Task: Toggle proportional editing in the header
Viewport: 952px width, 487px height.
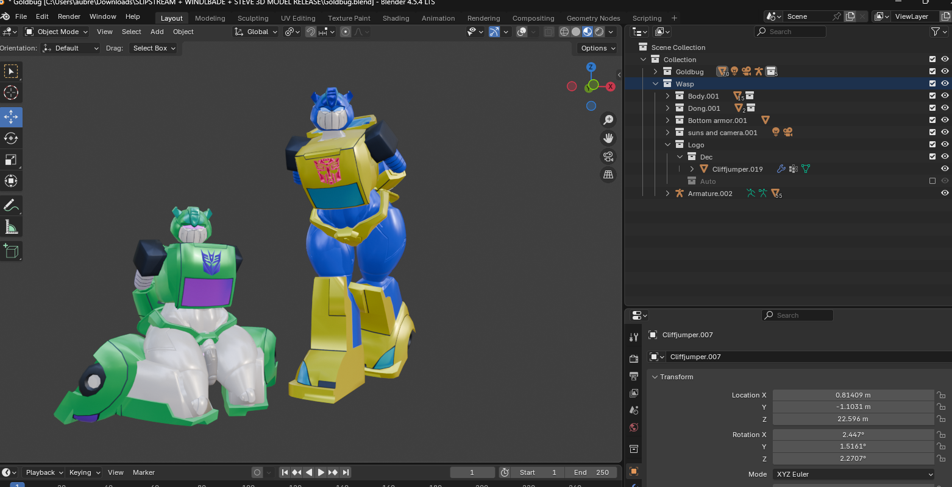Action: click(346, 32)
